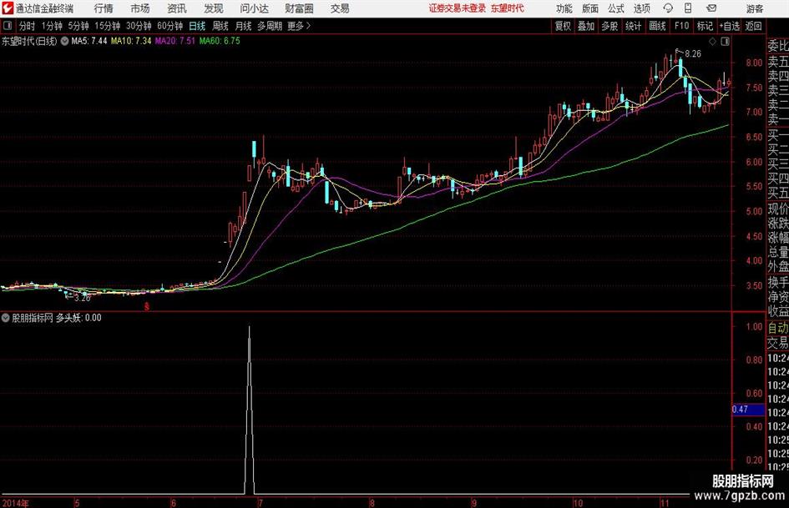This screenshot has width=789, height=508.
Task: Click the red 东望时代 title in the top bar
Action: (x=508, y=8)
